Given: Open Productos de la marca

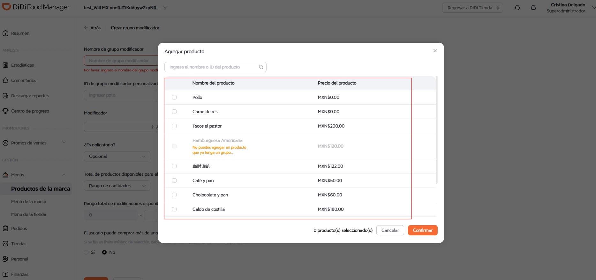Looking at the screenshot, I should coord(41,189).
